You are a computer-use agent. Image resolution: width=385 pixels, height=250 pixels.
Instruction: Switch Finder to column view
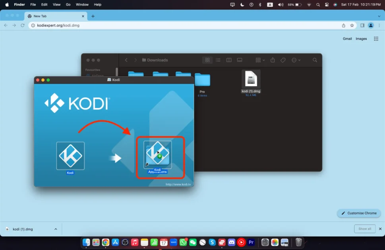(x=229, y=60)
